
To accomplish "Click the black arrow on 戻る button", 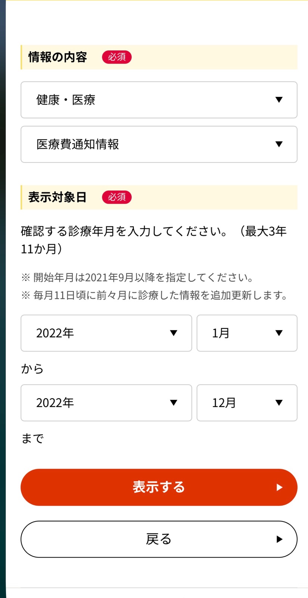I will tap(279, 539).
